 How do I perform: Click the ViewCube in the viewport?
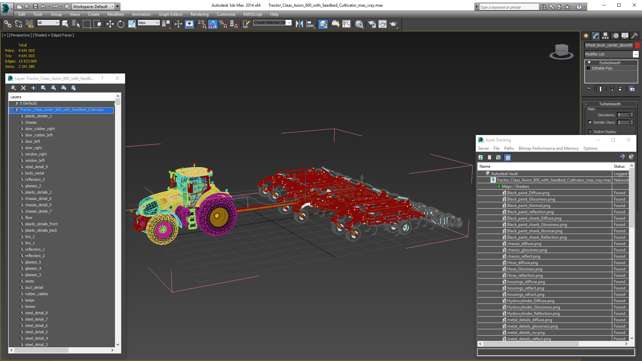pyautogui.click(x=561, y=51)
